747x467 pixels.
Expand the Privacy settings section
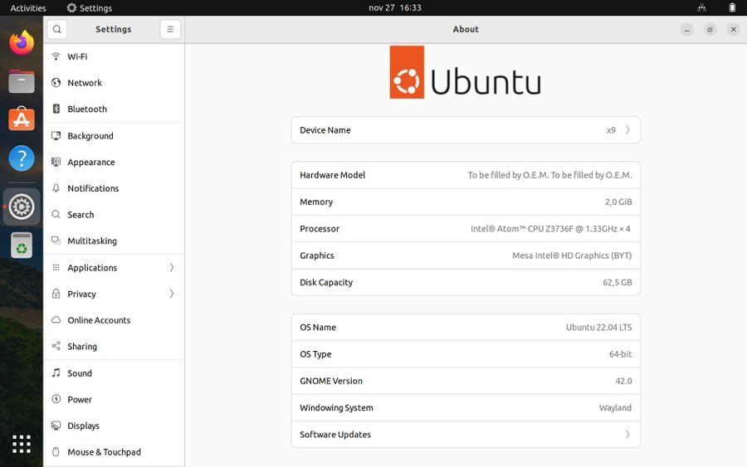tap(114, 294)
